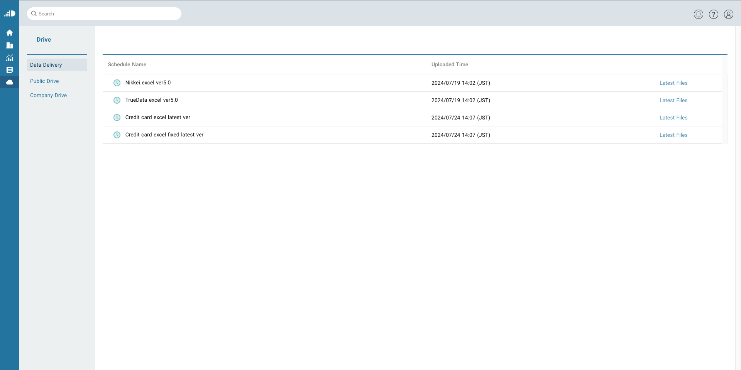Open the user account profile icon
The width and height of the screenshot is (741, 370).
point(728,14)
